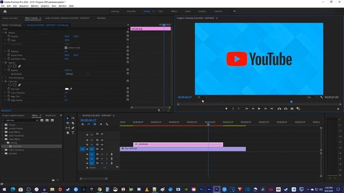Create rectangle mask under Opacity
Screen dimensions: 344x193
[x=15, y=66]
